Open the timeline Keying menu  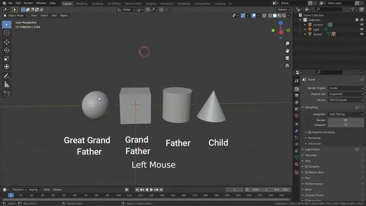34,189
